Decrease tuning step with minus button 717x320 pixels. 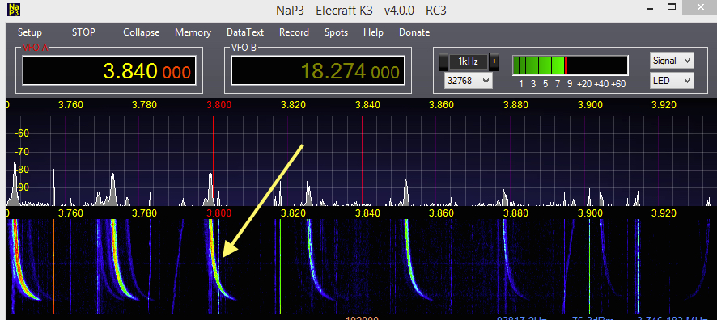443,61
